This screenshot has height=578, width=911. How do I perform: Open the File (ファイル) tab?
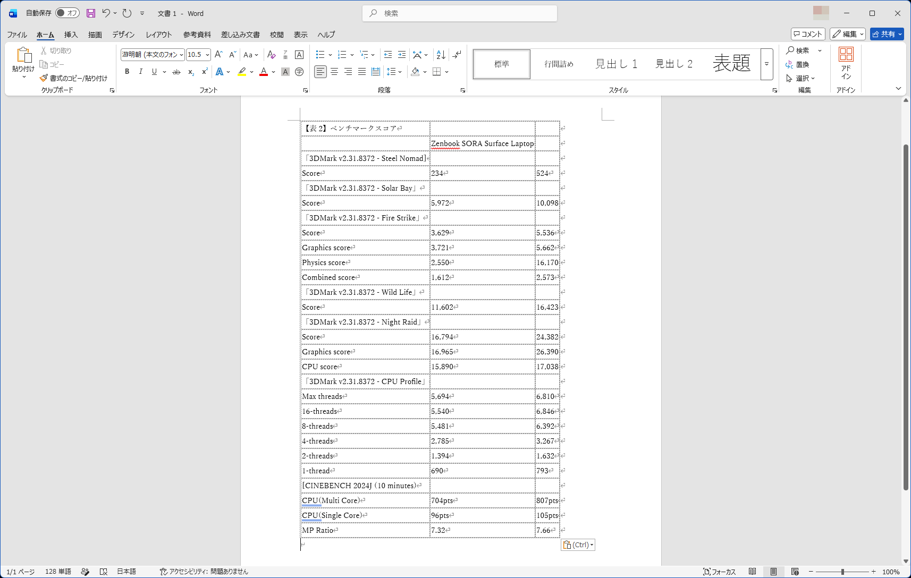(x=17, y=35)
